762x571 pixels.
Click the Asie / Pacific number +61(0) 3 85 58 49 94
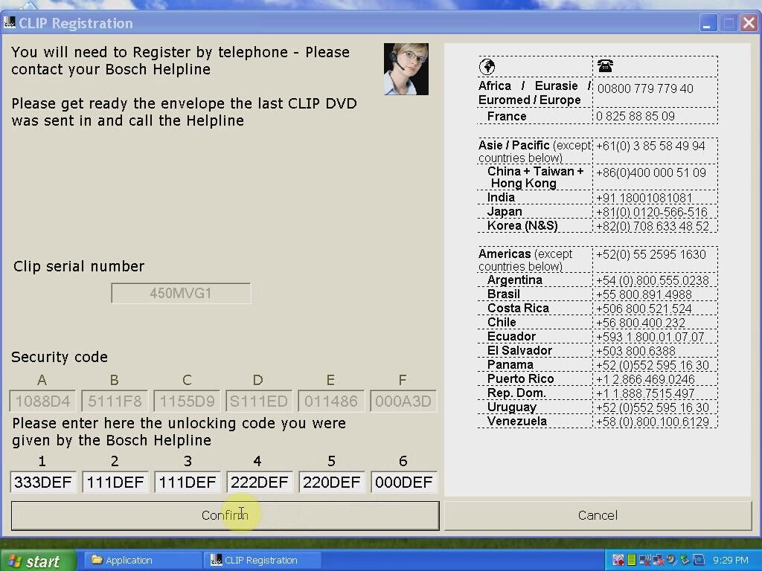click(650, 146)
